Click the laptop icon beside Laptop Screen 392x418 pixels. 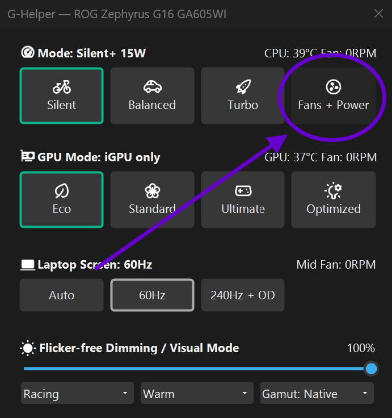pyautogui.click(x=28, y=265)
